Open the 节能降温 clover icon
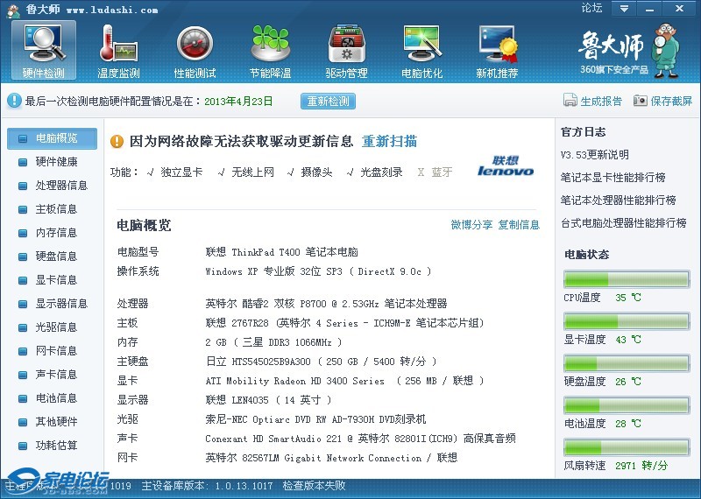This screenshot has width=701, height=499. (270, 49)
